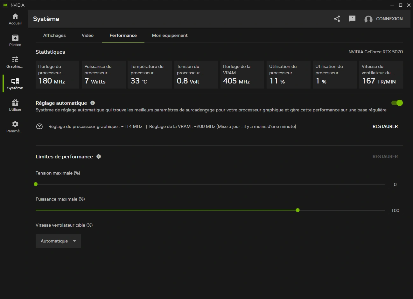Image resolution: width=413 pixels, height=299 pixels.
Task: Click the NVIDIA logo in title bar
Action: [5, 5]
